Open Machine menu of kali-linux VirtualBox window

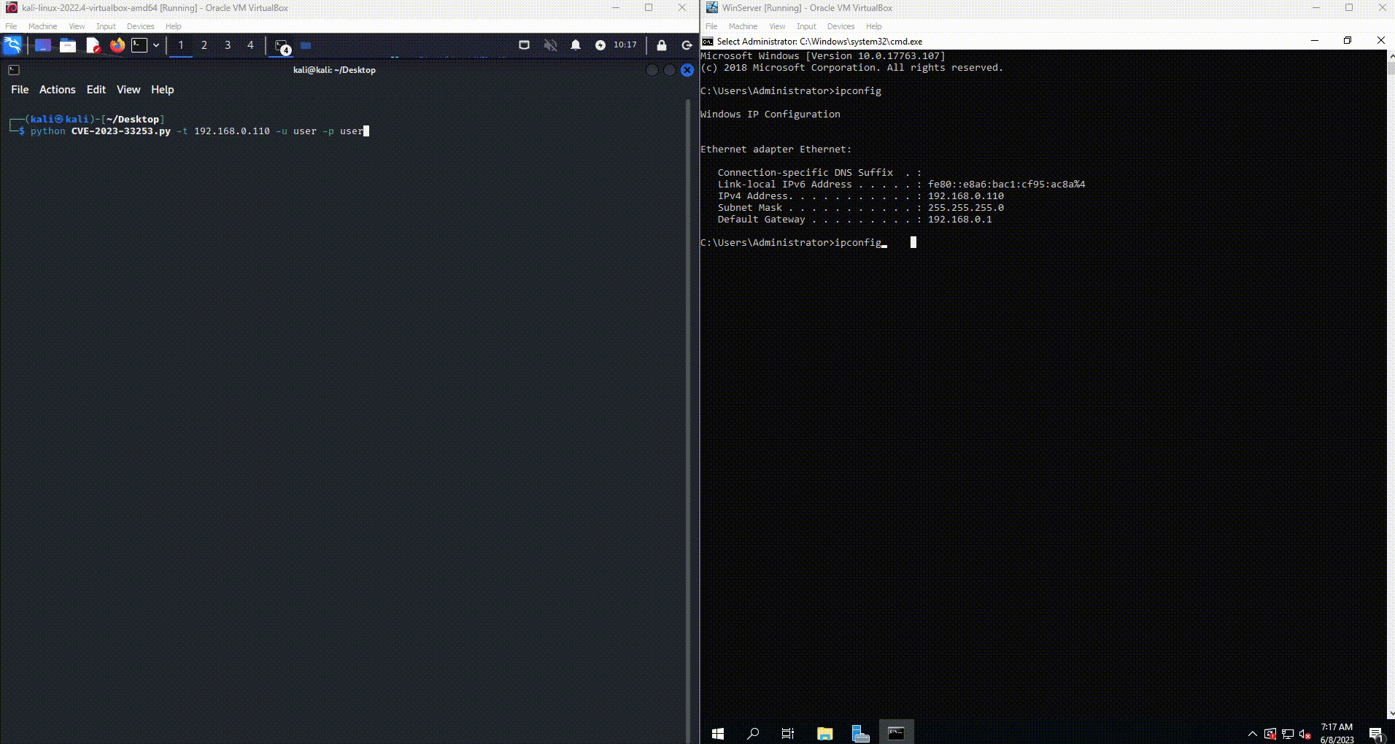click(x=42, y=26)
